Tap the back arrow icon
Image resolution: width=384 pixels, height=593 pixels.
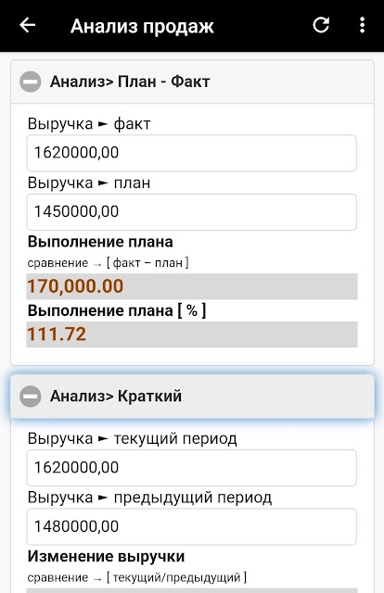click(x=27, y=26)
